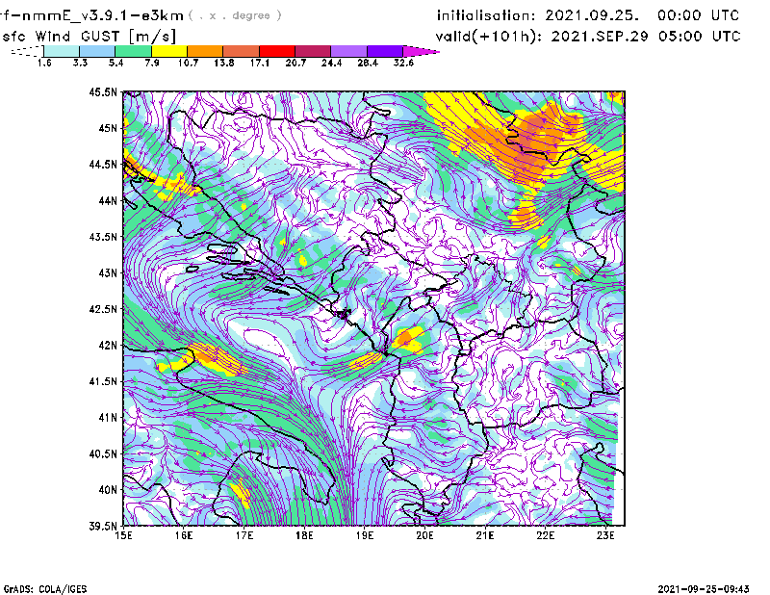Click the '15E' longitude label

[x=123, y=535]
